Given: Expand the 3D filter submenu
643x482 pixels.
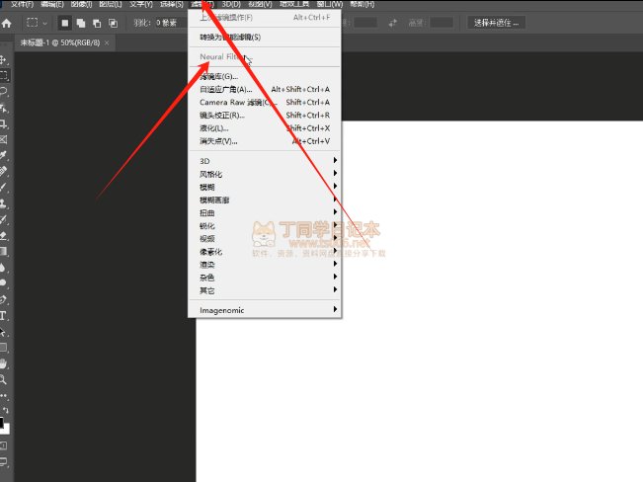Looking at the screenshot, I should (x=265, y=160).
